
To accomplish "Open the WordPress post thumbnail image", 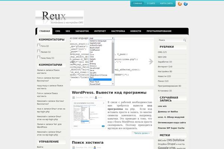I will click(89, 115).
